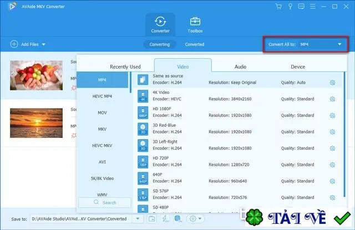Select the Quality: Auto text
The image size is (355, 230).
tap(293, 83)
